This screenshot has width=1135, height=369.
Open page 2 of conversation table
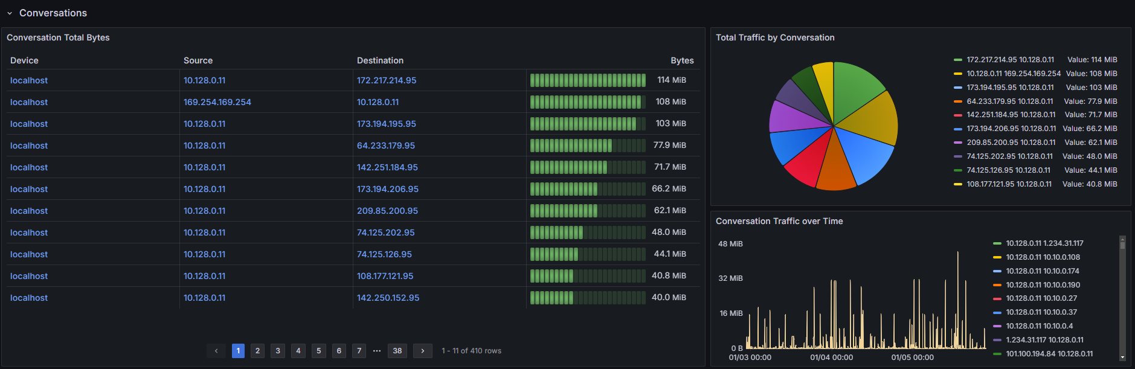pos(258,351)
